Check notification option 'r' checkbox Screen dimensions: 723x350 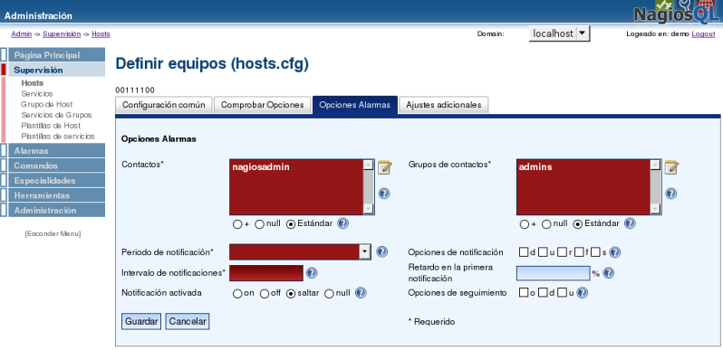[x=562, y=252]
